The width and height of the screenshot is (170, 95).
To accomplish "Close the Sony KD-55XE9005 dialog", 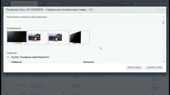I will pos(162,10).
